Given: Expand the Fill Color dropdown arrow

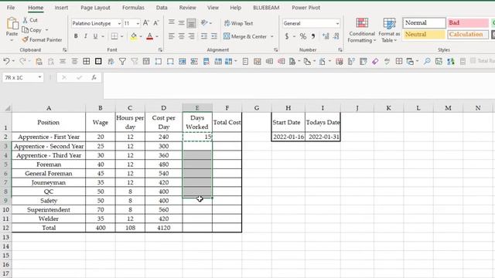Looking at the screenshot, I should tap(141, 36).
